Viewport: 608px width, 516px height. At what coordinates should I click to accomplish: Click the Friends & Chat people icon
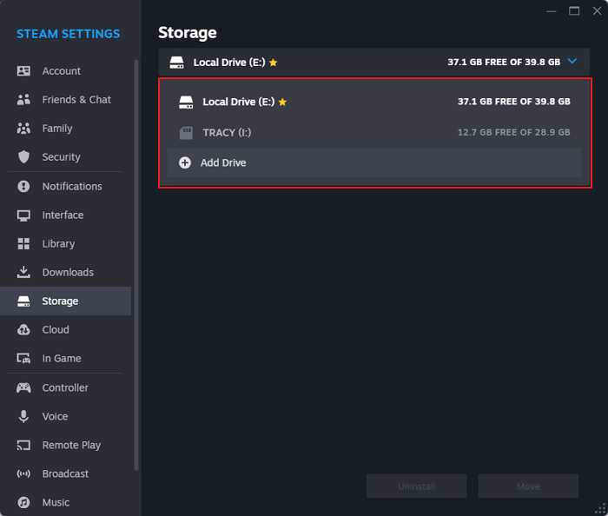click(x=23, y=100)
